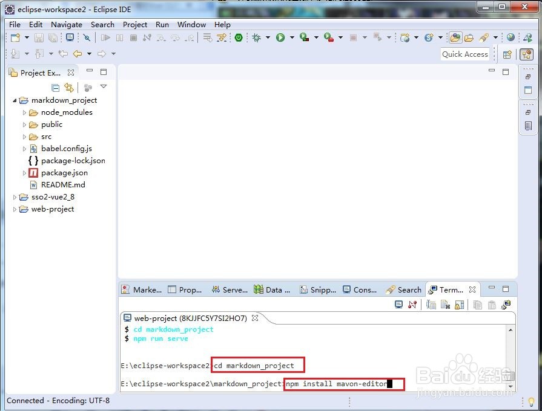Open the Help menu

pyautogui.click(x=222, y=25)
